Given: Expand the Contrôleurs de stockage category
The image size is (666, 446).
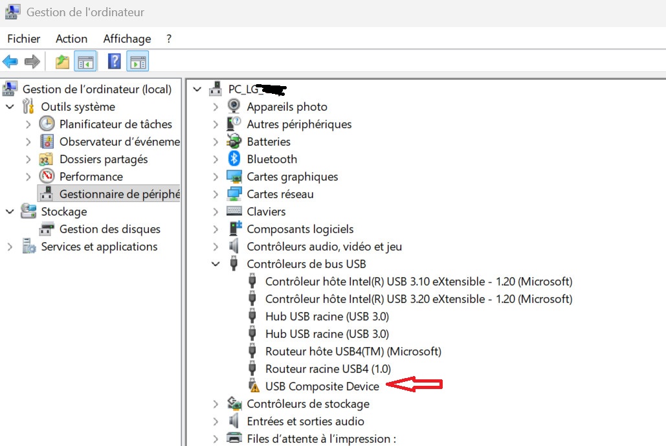Looking at the screenshot, I should 216,404.
